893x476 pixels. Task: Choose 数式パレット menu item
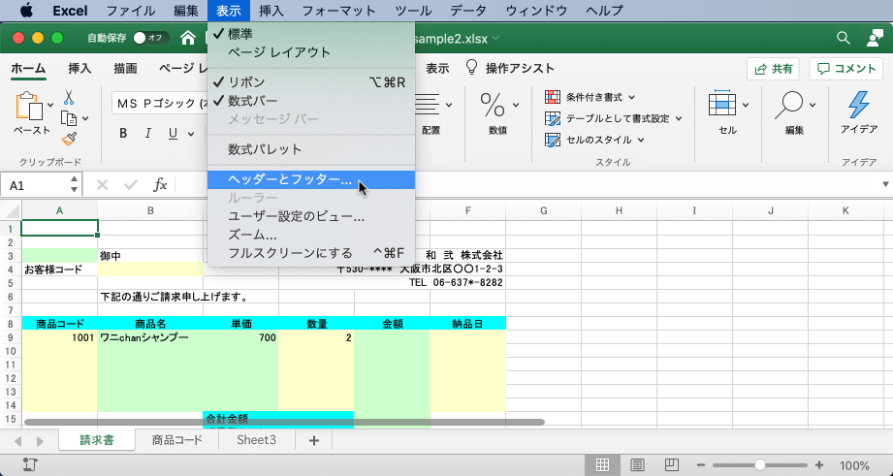point(311,149)
